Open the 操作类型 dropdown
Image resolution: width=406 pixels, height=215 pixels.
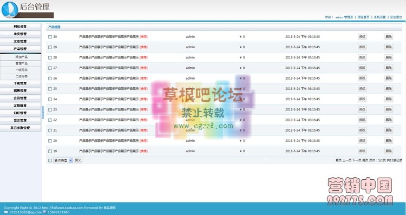63,160
